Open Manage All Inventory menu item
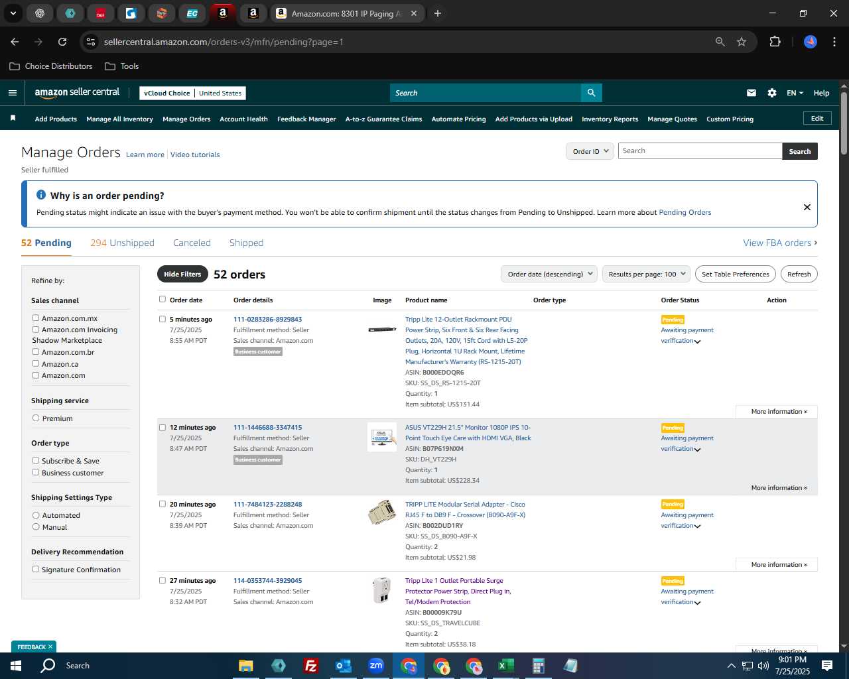This screenshot has height=679, width=849. (119, 119)
